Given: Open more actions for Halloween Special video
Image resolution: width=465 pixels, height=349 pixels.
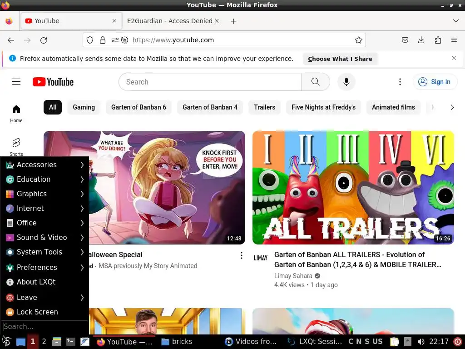Looking at the screenshot, I should (x=242, y=255).
